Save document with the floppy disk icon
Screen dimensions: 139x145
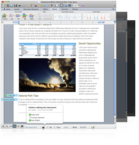click(x=16, y=5)
